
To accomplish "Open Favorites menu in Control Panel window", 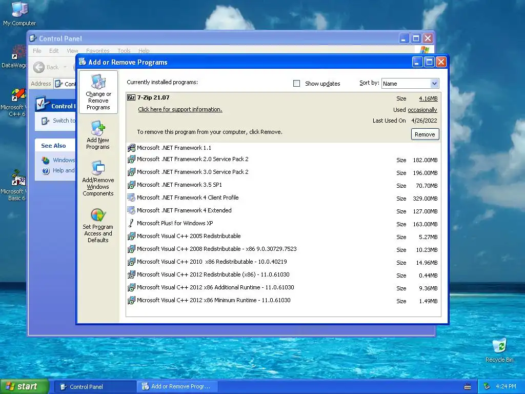I will pyautogui.click(x=97, y=51).
